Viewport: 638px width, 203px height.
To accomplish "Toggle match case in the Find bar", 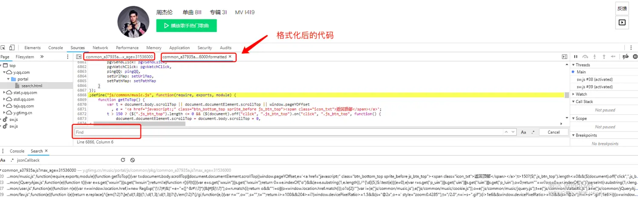I will point(524,132).
